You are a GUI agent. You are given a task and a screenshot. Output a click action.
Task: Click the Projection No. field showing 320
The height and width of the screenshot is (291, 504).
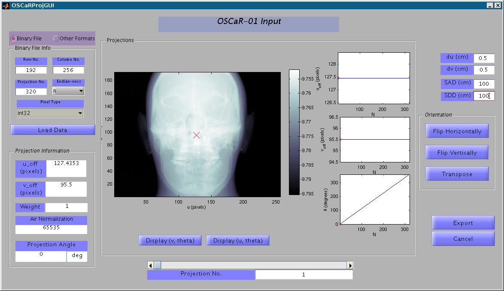(x=31, y=91)
